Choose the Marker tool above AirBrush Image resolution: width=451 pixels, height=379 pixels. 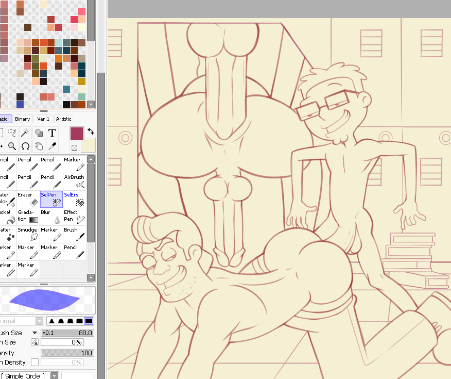coord(74,164)
